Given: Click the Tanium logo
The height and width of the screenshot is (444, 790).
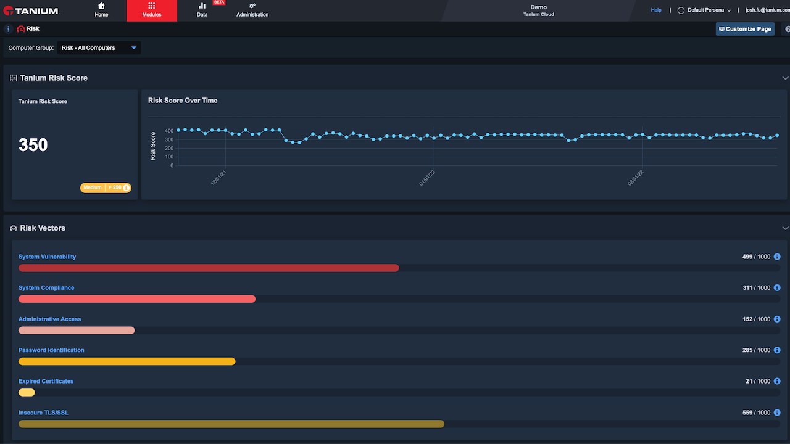Looking at the screenshot, I should pos(31,10).
